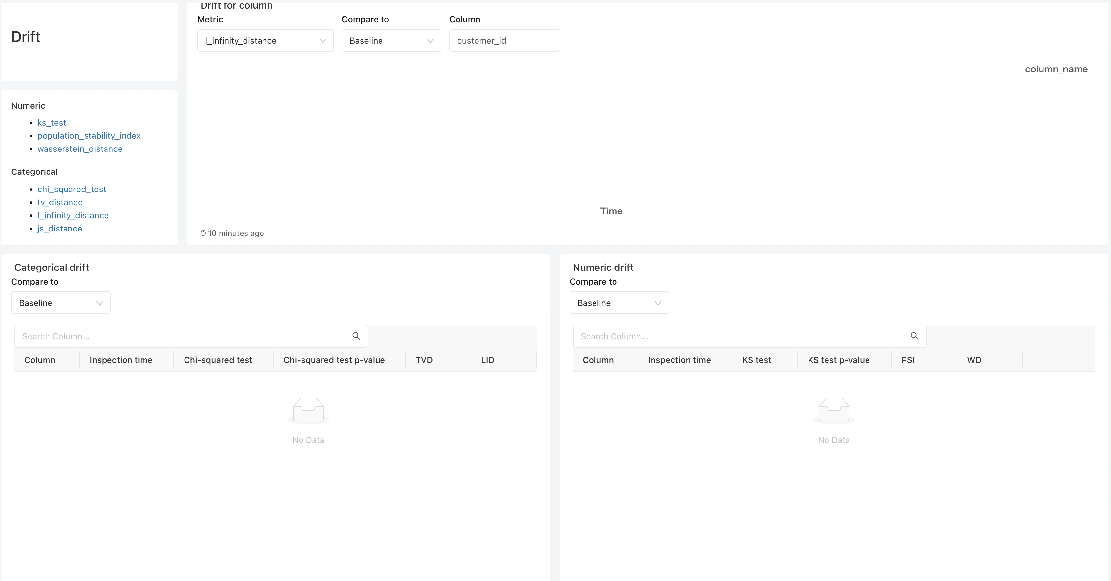Screen dimensions: 1111x581
Task: Click the KS test p-value column header
Action: (838, 360)
